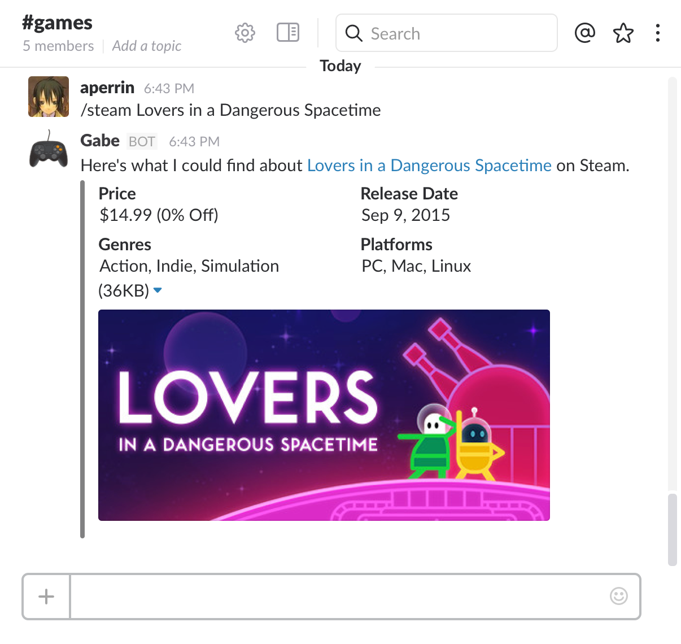This screenshot has height=644, width=681.
Task: Click the "PC, Mac, Linux" platforms text
Action: click(x=416, y=266)
